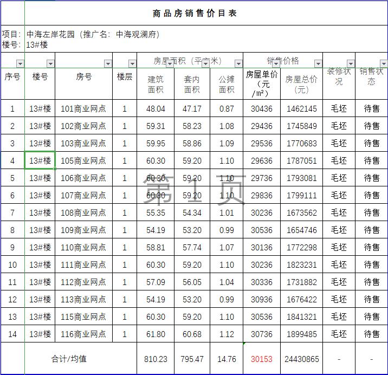Click the 房屋总价(元) header cell
Screen dimensions: 388x375
click(301, 84)
